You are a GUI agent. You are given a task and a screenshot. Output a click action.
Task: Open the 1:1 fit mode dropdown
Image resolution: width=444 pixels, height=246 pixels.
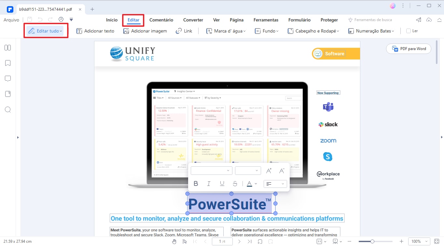click(322, 241)
